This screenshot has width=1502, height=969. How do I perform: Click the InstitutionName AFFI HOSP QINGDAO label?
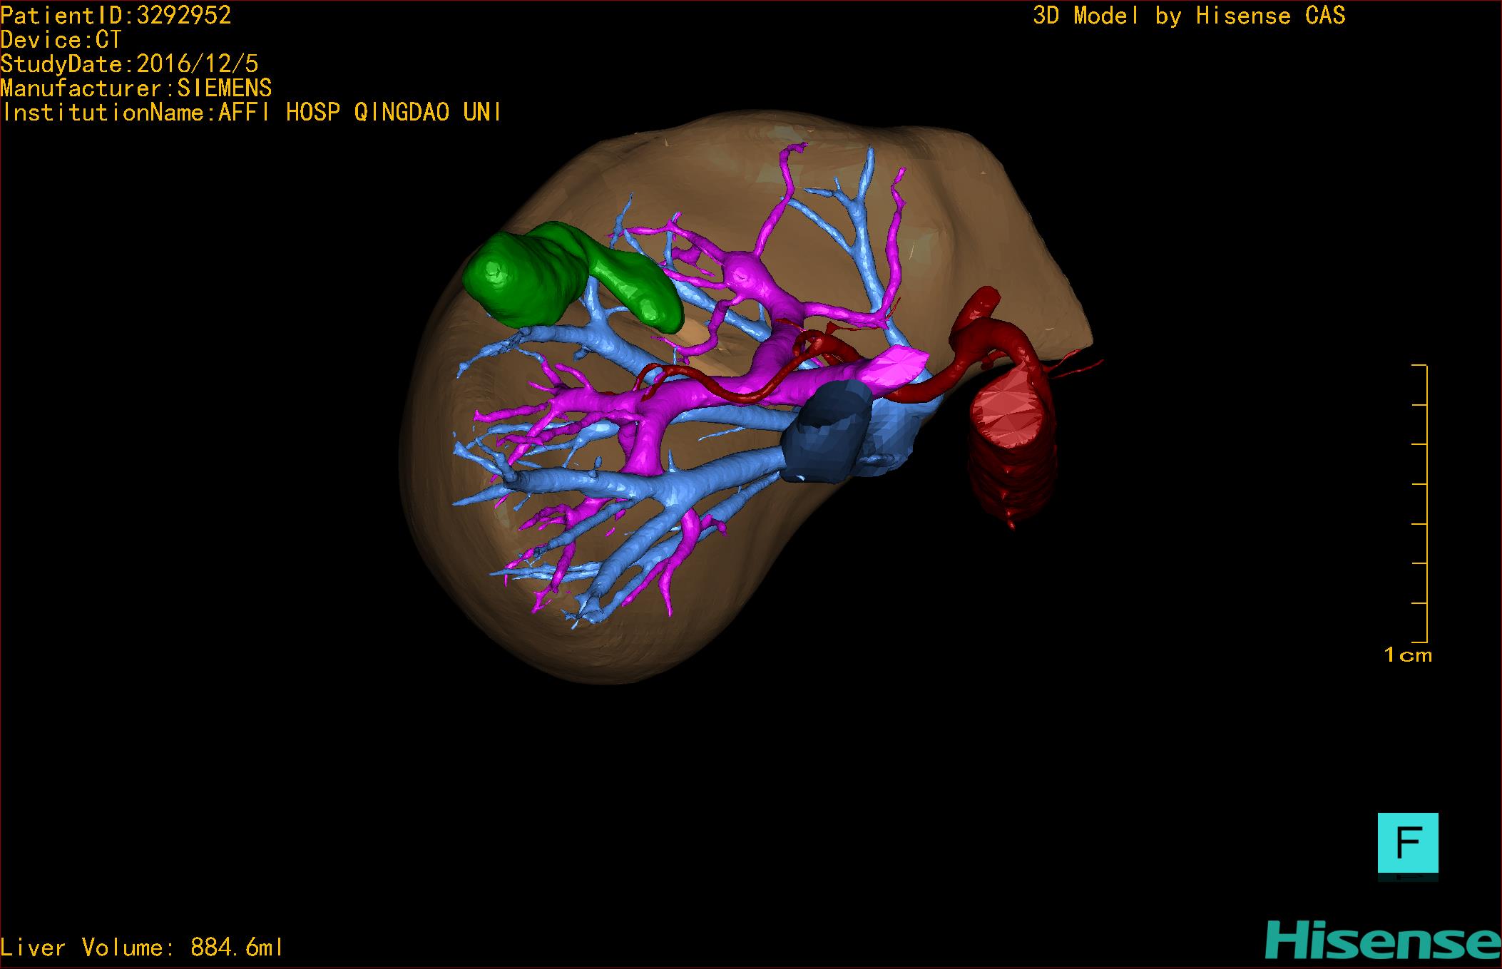point(251,113)
